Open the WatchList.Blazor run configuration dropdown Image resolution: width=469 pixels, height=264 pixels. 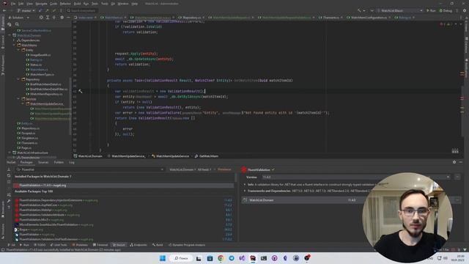point(399,10)
